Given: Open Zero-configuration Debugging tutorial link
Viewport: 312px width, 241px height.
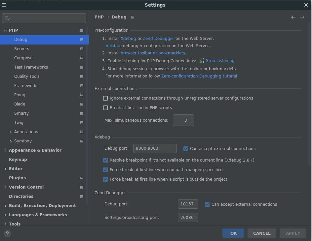Looking at the screenshot, I should 199,76.
